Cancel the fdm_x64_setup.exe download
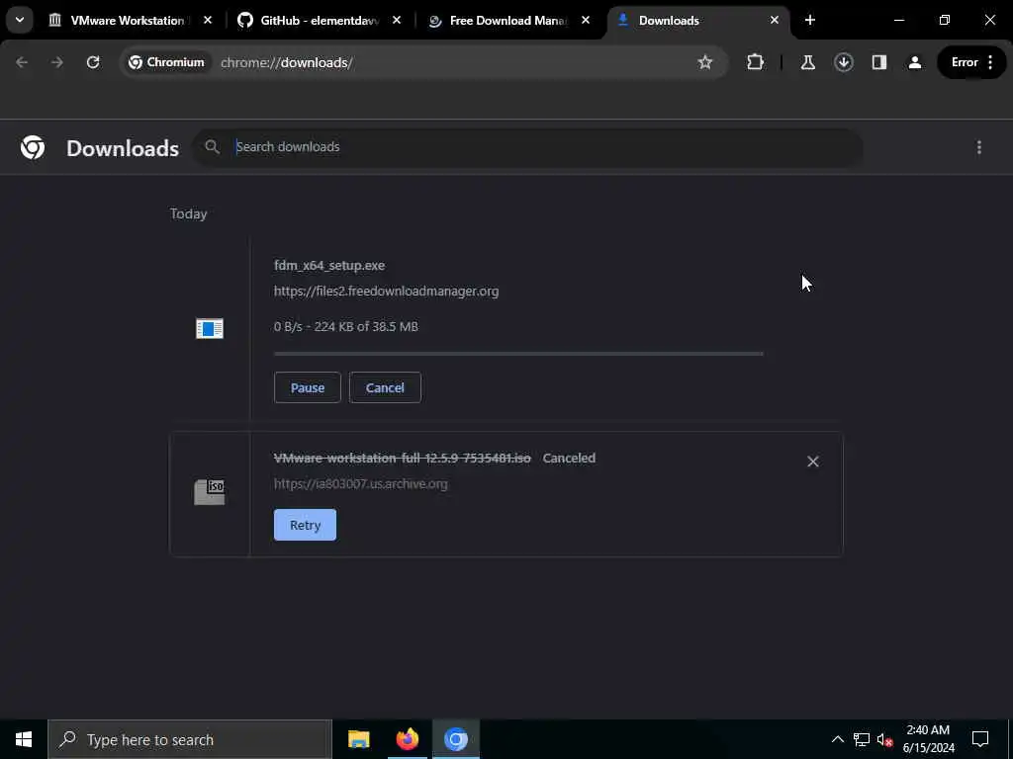This screenshot has height=759, width=1013. pyautogui.click(x=385, y=387)
